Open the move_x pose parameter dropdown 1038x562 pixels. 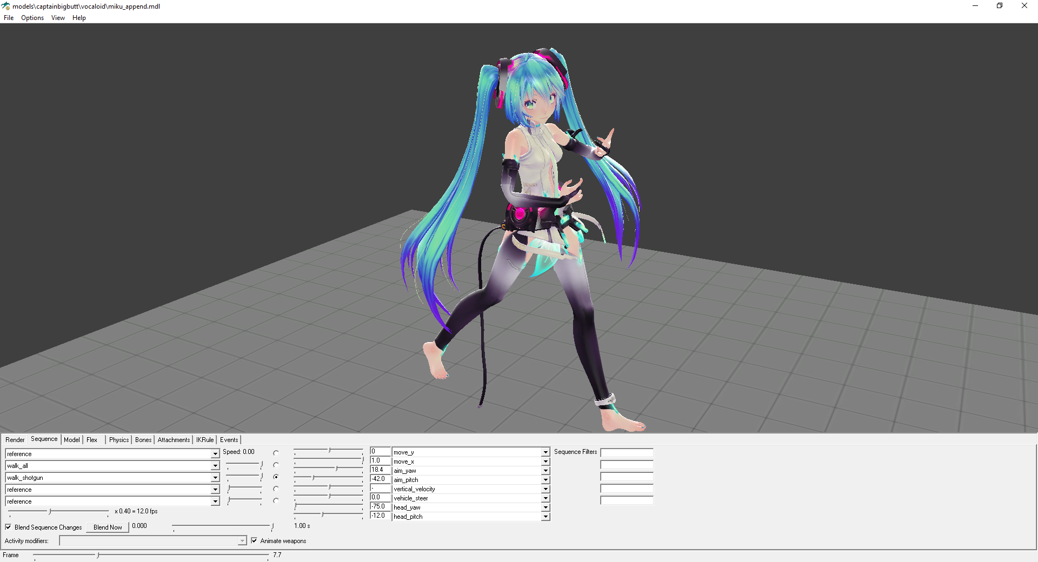[x=545, y=461]
